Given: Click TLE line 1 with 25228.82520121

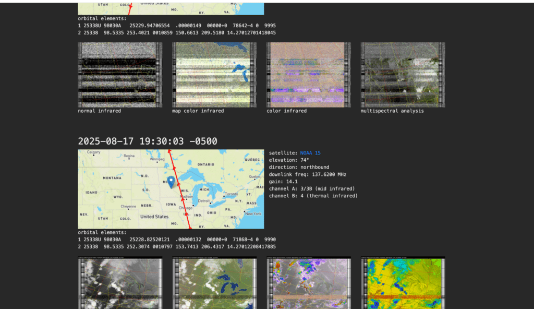Looking at the screenshot, I should 177,240.
